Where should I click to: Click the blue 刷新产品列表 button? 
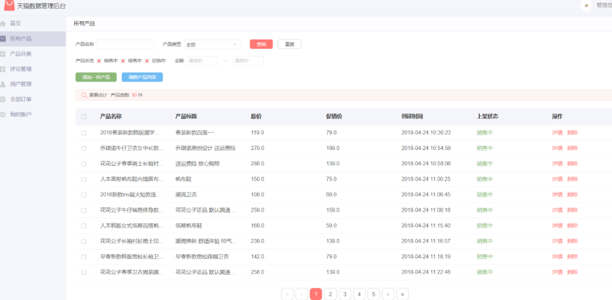142,77
